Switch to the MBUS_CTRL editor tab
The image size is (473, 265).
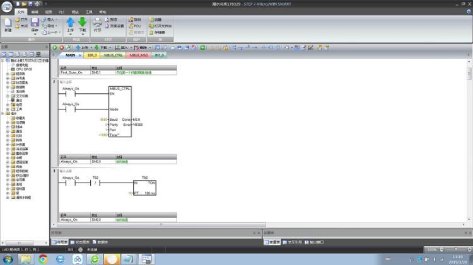(113, 55)
